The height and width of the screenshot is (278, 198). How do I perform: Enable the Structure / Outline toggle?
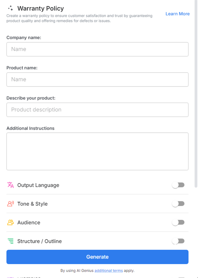click(x=178, y=241)
